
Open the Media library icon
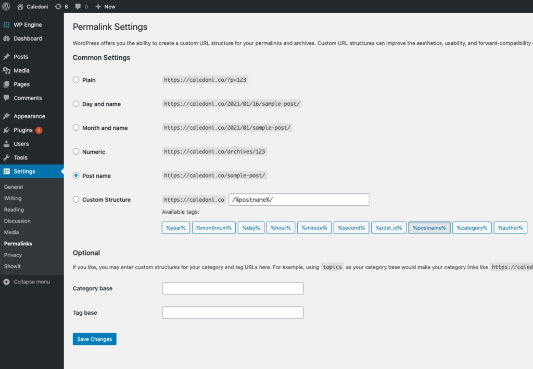[8, 70]
